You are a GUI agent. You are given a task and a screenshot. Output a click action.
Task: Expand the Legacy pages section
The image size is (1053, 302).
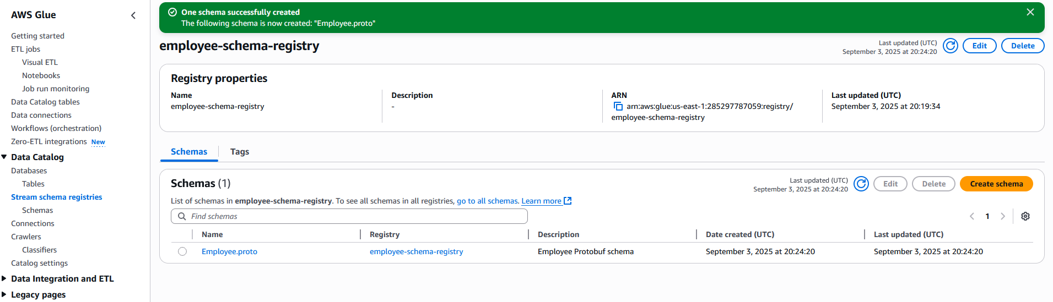[x=4, y=294]
